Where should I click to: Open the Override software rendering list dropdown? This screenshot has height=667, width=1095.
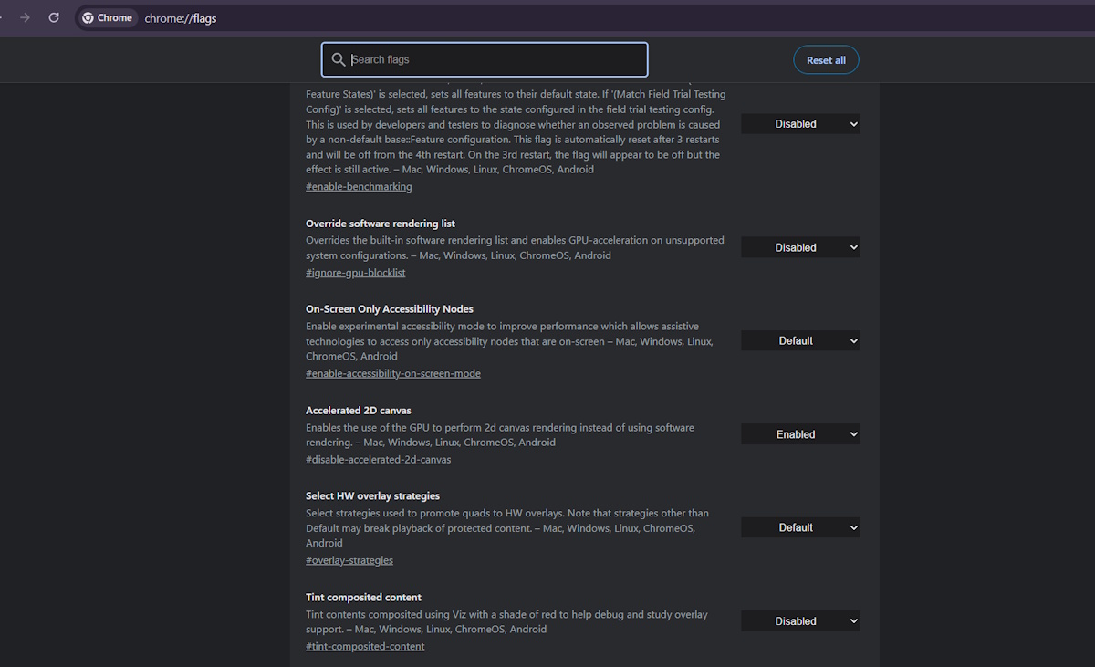[x=799, y=247]
